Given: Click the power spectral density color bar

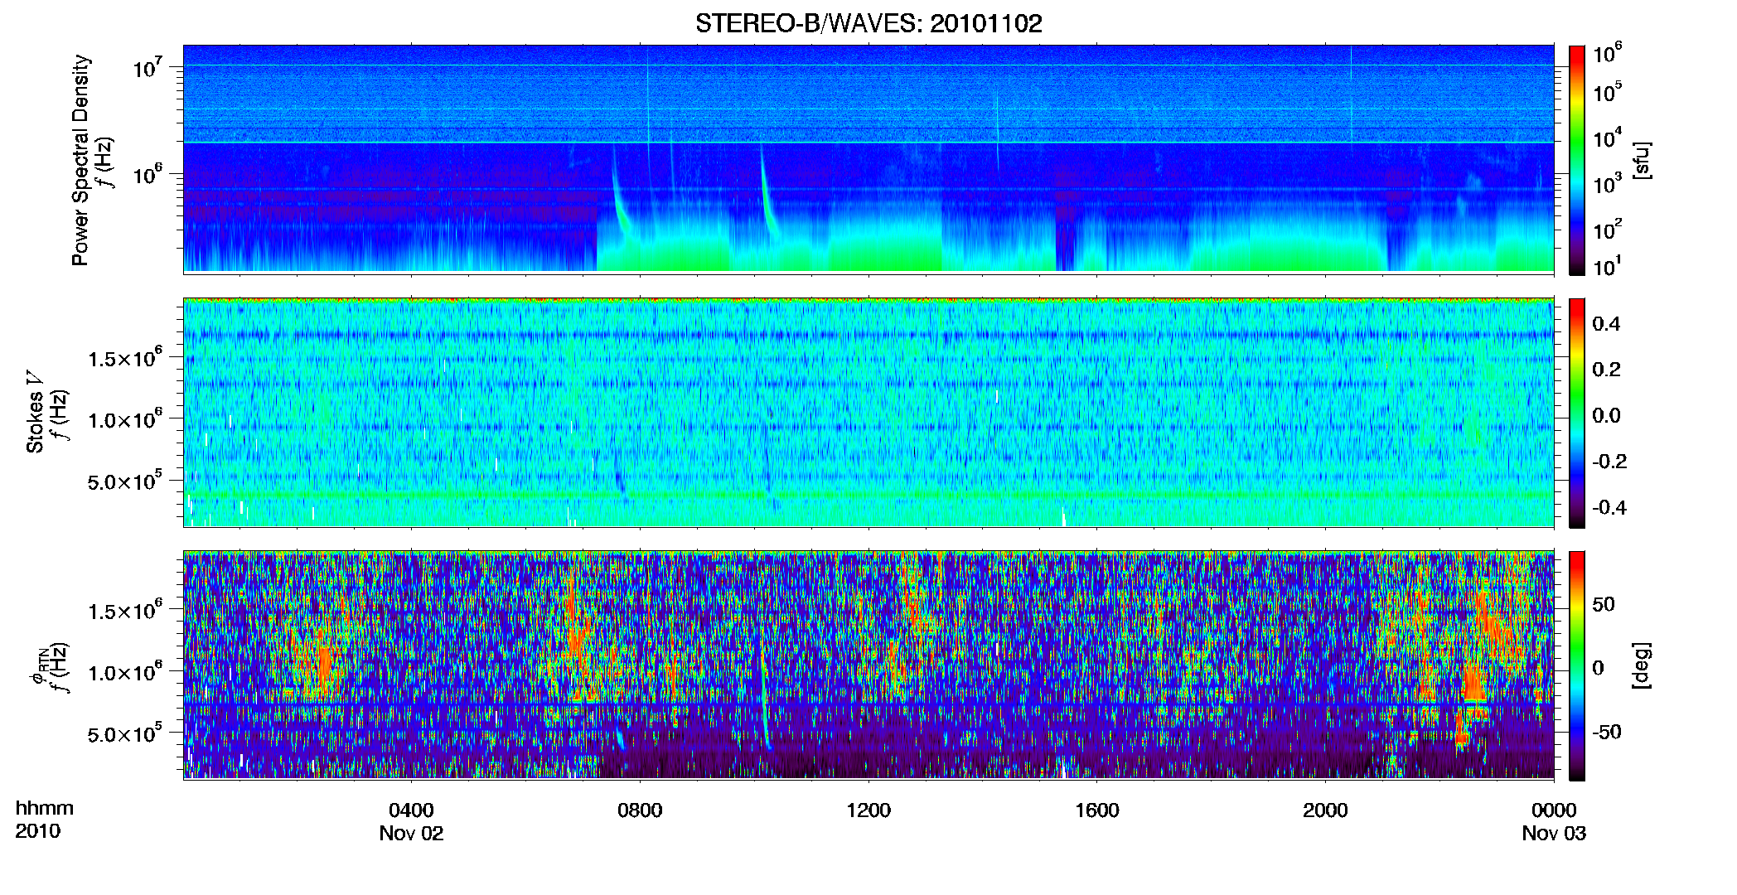Looking at the screenshot, I should [1576, 160].
